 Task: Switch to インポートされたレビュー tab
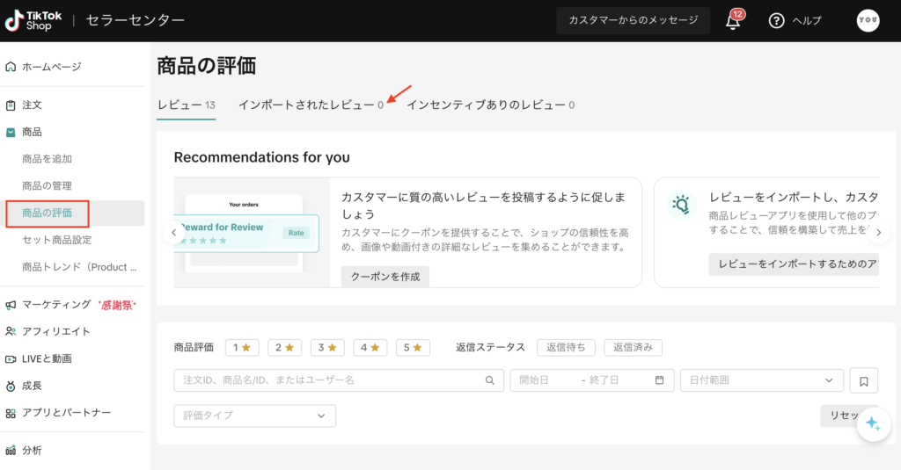pyautogui.click(x=310, y=105)
